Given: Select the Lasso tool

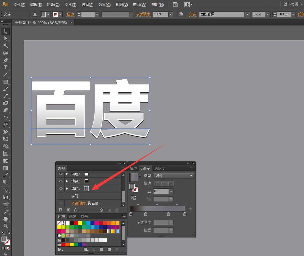Looking at the screenshot, I should pos(5,53).
